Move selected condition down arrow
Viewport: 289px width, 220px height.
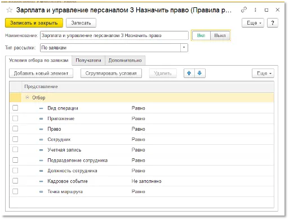click(200, 73)
